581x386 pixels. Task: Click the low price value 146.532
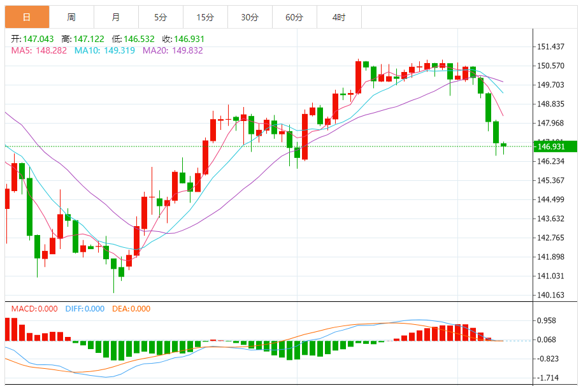click(x=139, y=39)
